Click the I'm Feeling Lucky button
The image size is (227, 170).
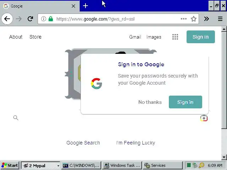pos(135,143)
